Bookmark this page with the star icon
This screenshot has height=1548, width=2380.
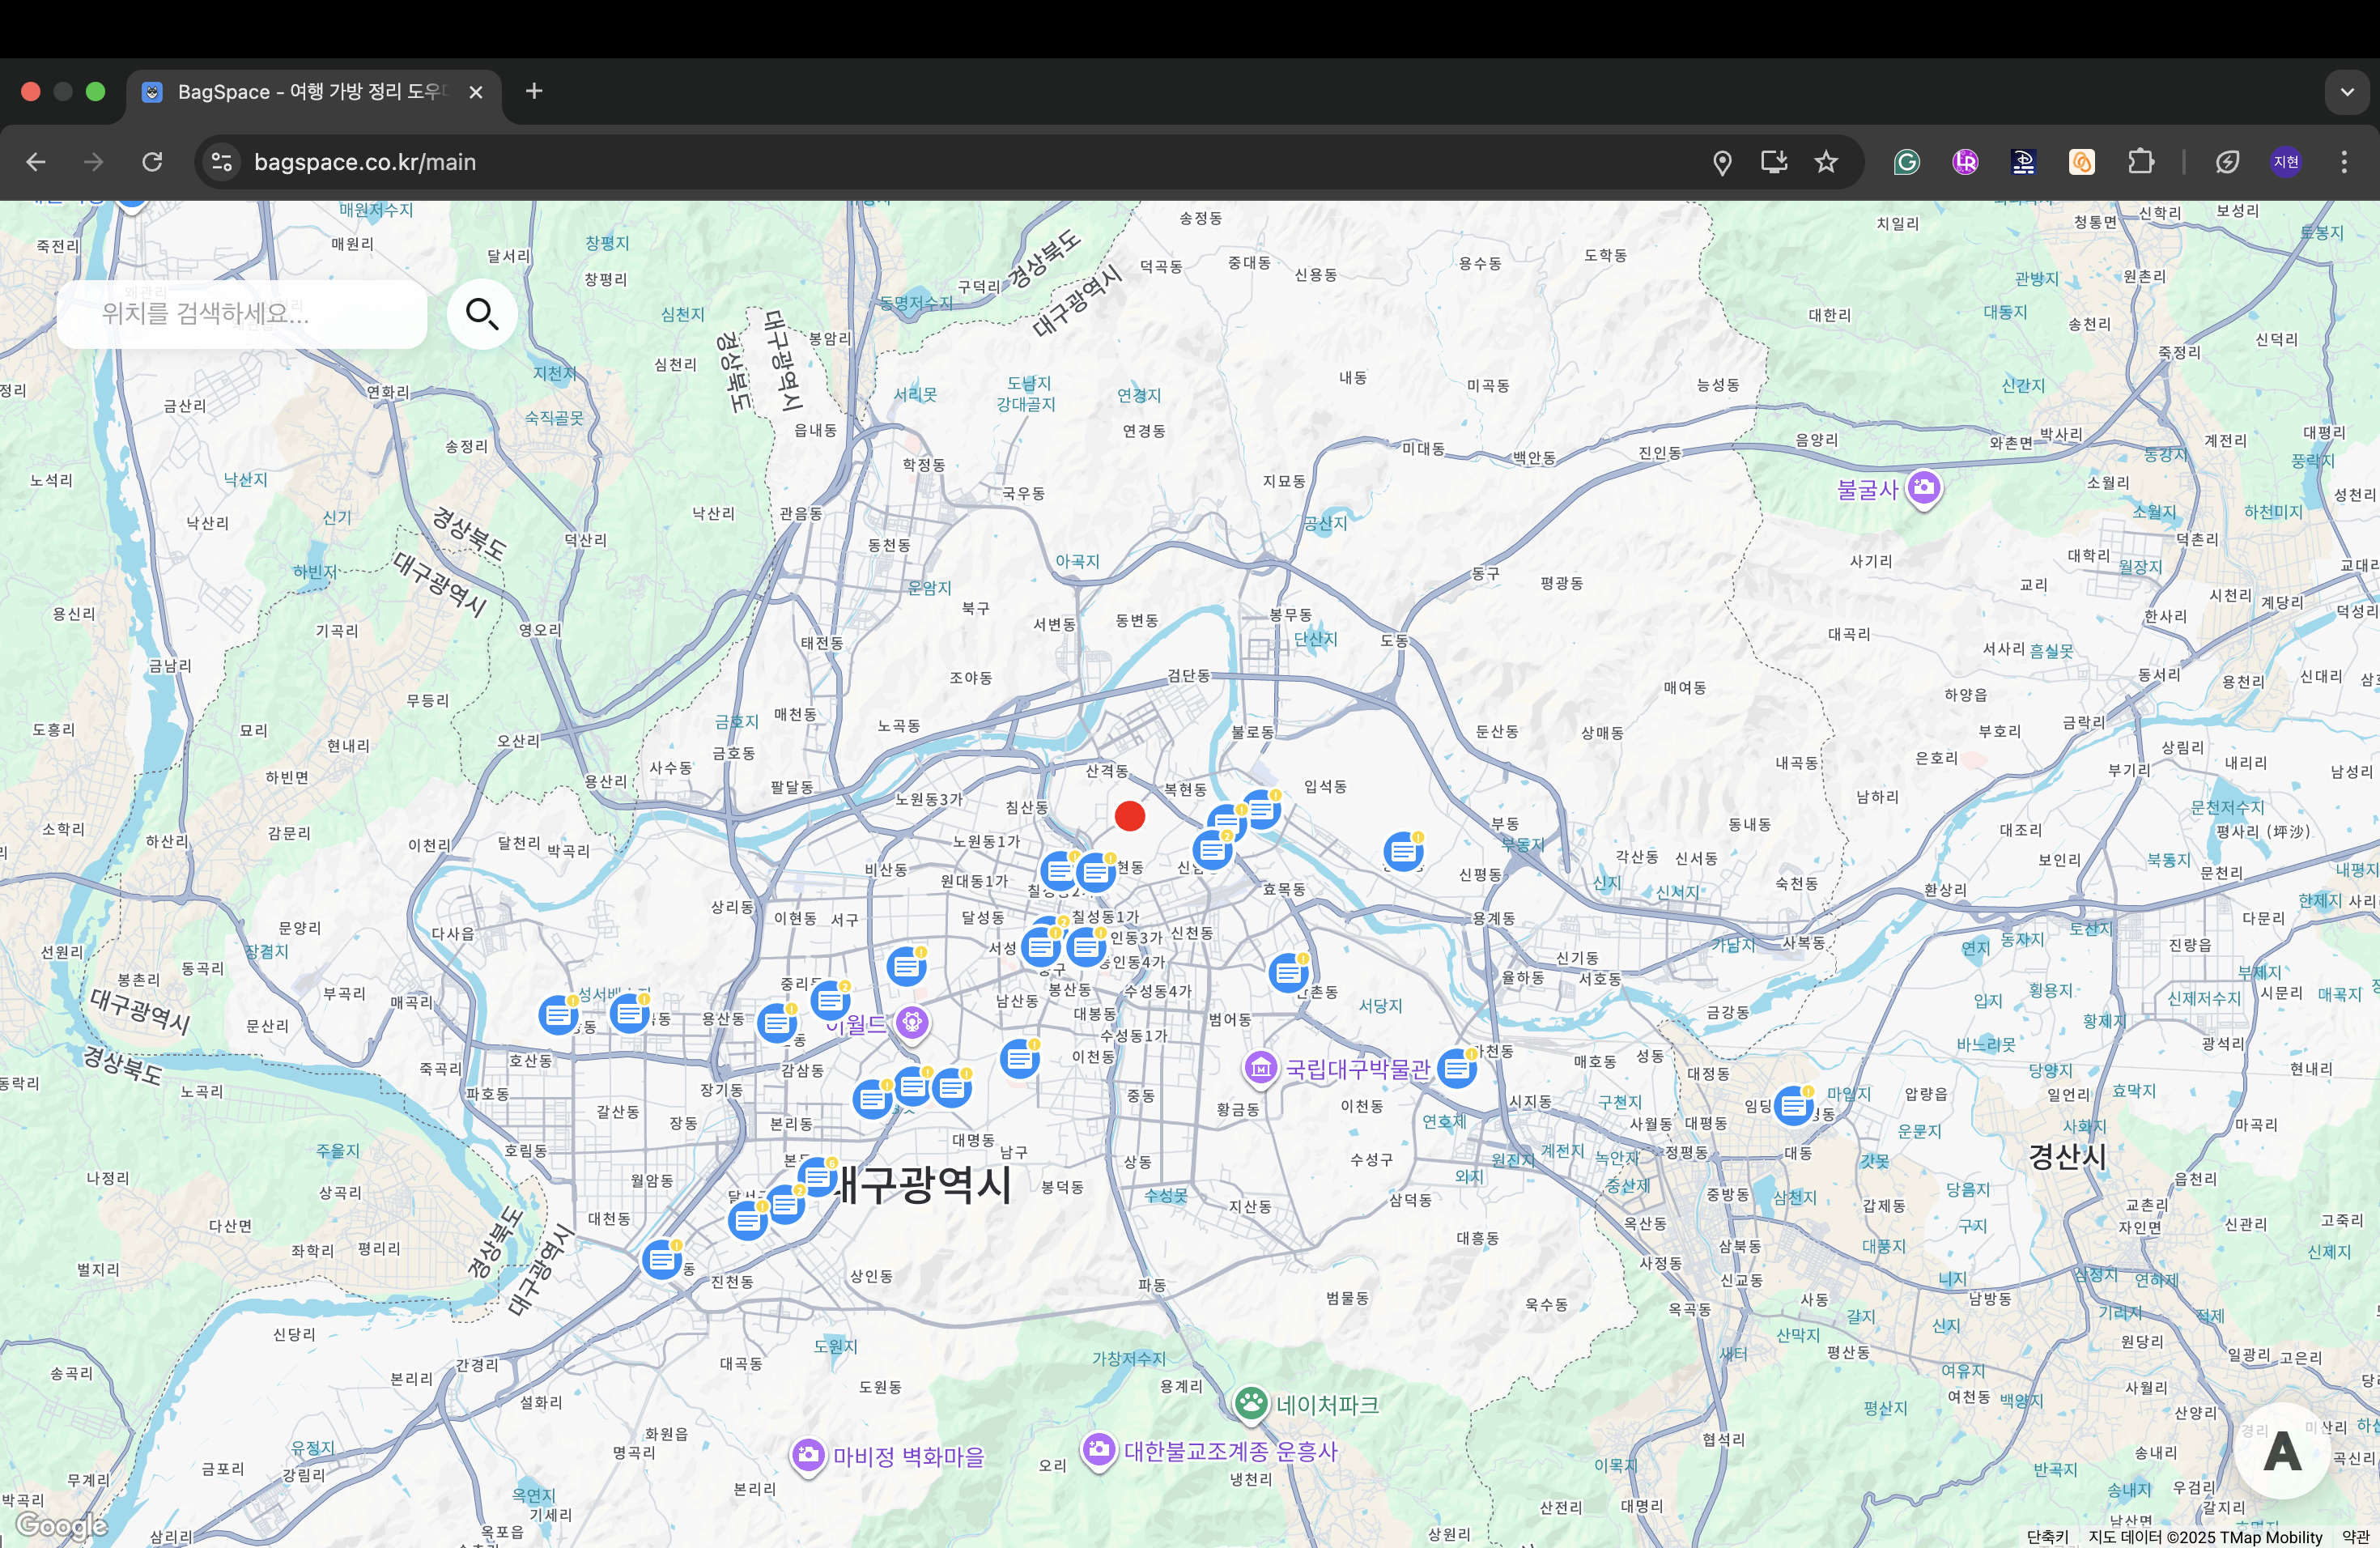1826,162
